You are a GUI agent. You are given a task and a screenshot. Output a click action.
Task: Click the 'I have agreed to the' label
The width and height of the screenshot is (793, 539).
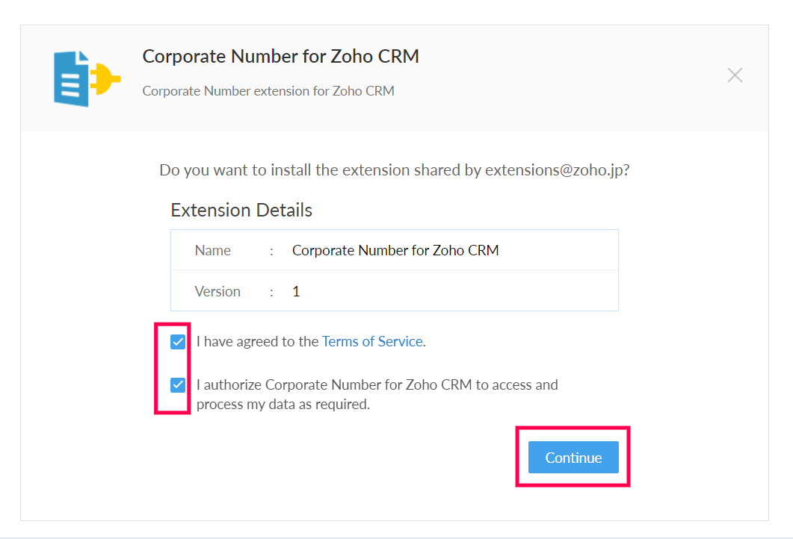click(257, 342)
